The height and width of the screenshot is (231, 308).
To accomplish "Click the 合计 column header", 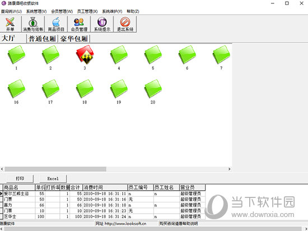I will click(x=76, y=187).
